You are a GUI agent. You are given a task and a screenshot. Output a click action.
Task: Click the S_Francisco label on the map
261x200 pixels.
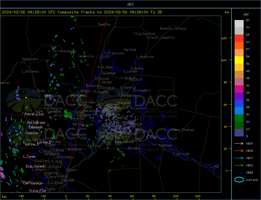pyautogui.click(x=114, y=53)
